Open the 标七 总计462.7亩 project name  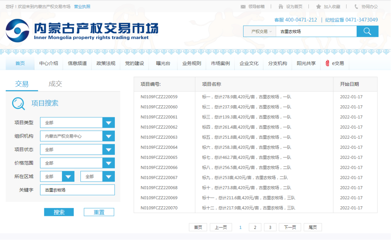click(246, 157)
